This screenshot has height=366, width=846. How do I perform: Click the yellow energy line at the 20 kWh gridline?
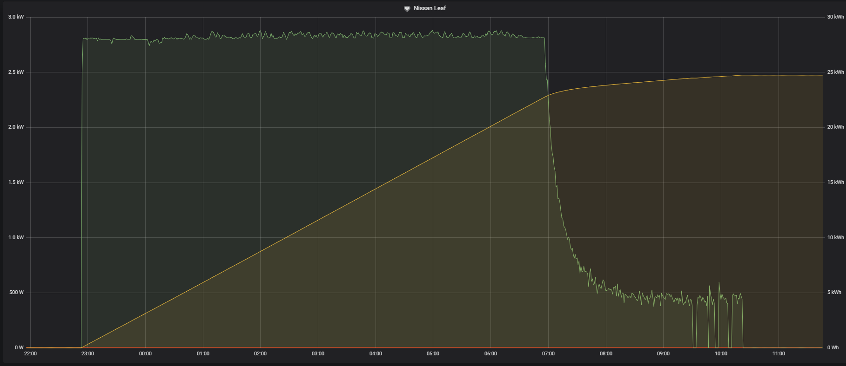point(489,127)
